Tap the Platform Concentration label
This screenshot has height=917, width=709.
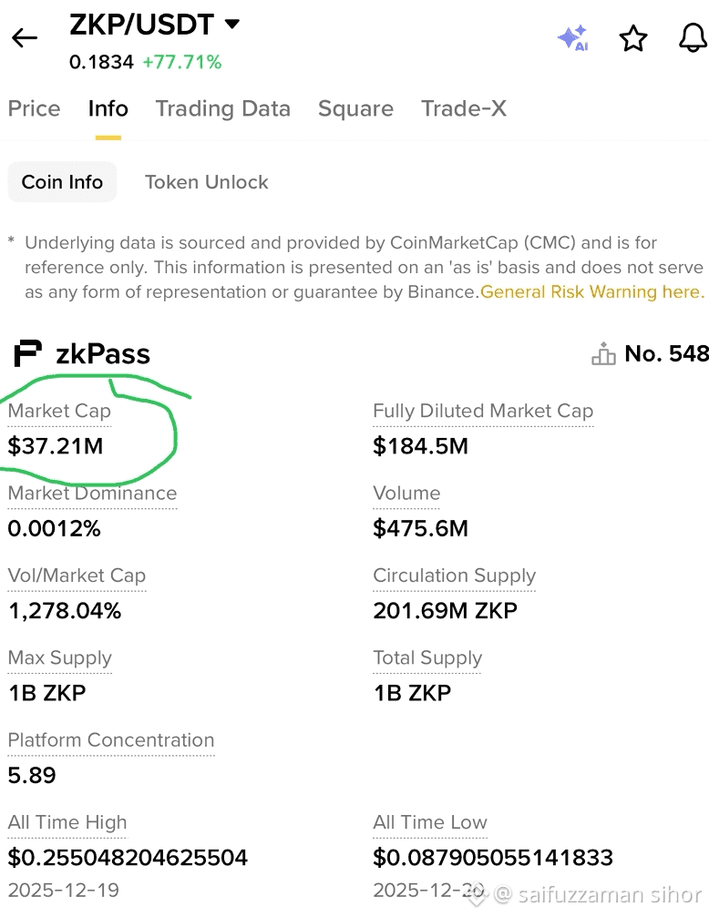(x=111, y=740)
